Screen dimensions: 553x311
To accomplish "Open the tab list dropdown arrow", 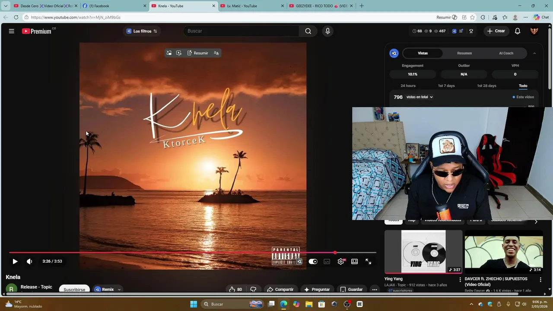I will [x=6, y=6].
